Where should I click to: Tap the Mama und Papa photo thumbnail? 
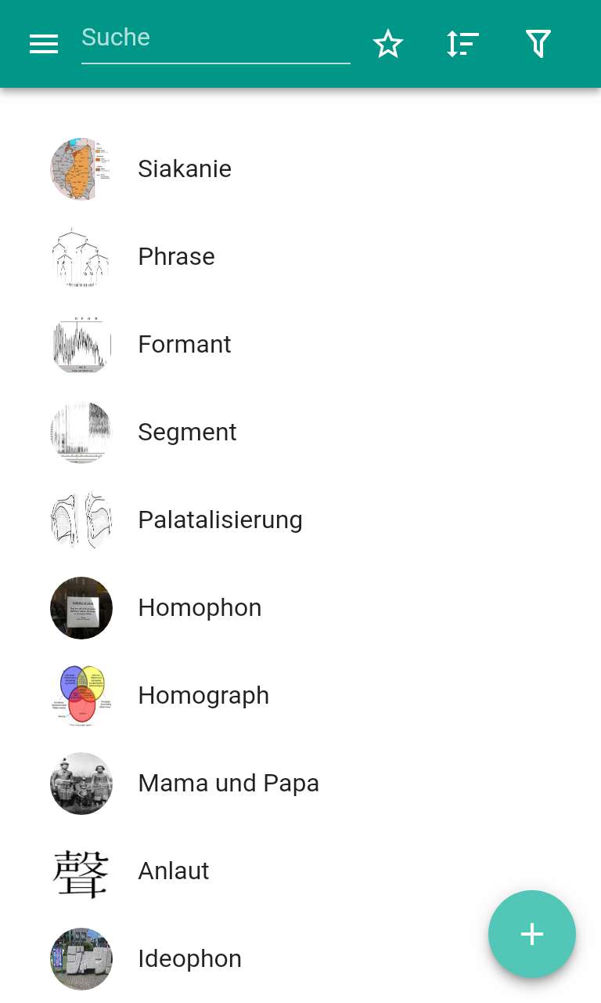pyautogui.click(x=81, y=784)
